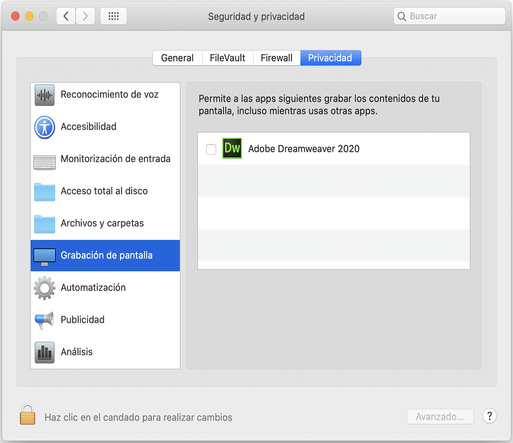Click the Avanzado button

pos(440,417)
